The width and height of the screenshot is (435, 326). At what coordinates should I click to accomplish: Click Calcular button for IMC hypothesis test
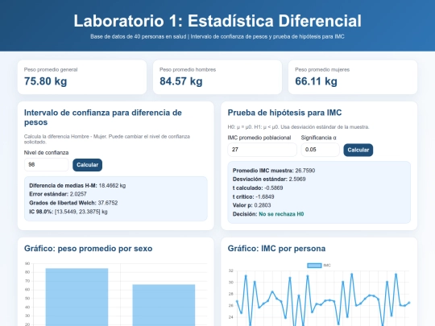coord(358,150)
